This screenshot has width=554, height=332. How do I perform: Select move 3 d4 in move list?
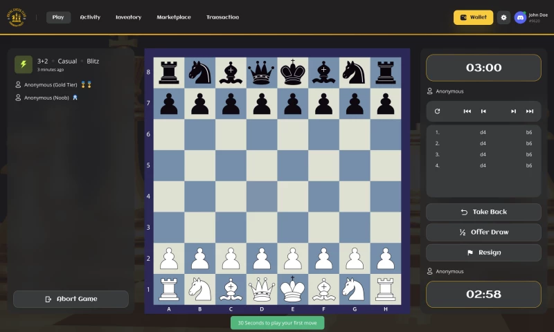(x=483, y=154)
